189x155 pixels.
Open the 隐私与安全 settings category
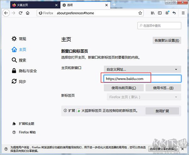pos(24,71)
